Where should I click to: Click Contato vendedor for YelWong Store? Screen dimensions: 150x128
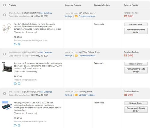tap(87, 95)
